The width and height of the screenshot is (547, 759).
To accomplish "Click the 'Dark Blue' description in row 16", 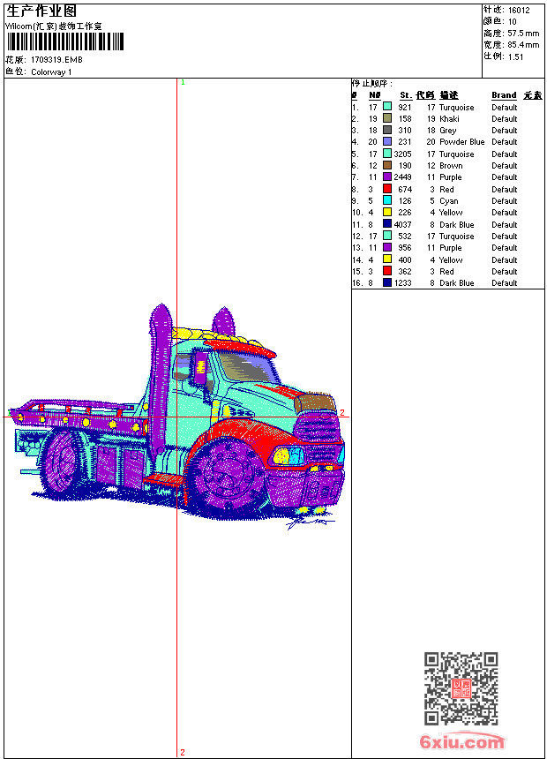I will pos(456,283).
